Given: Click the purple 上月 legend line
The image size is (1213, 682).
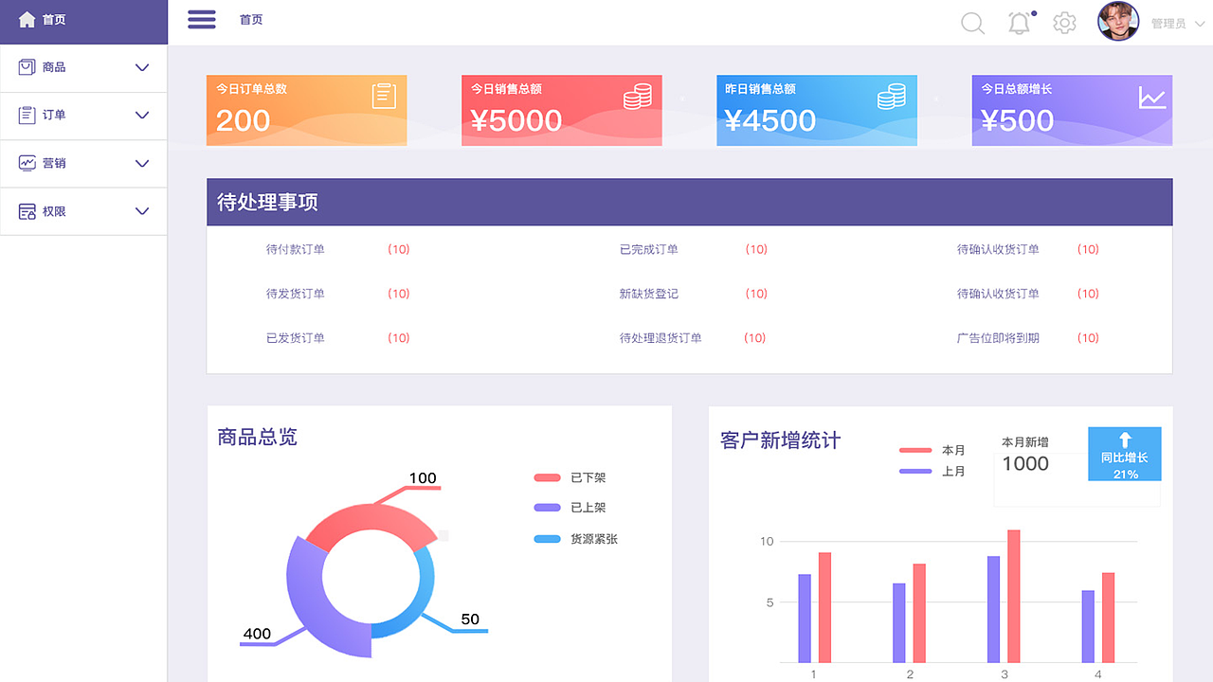Looking at the screenshot, I should (x=915, y=471).
